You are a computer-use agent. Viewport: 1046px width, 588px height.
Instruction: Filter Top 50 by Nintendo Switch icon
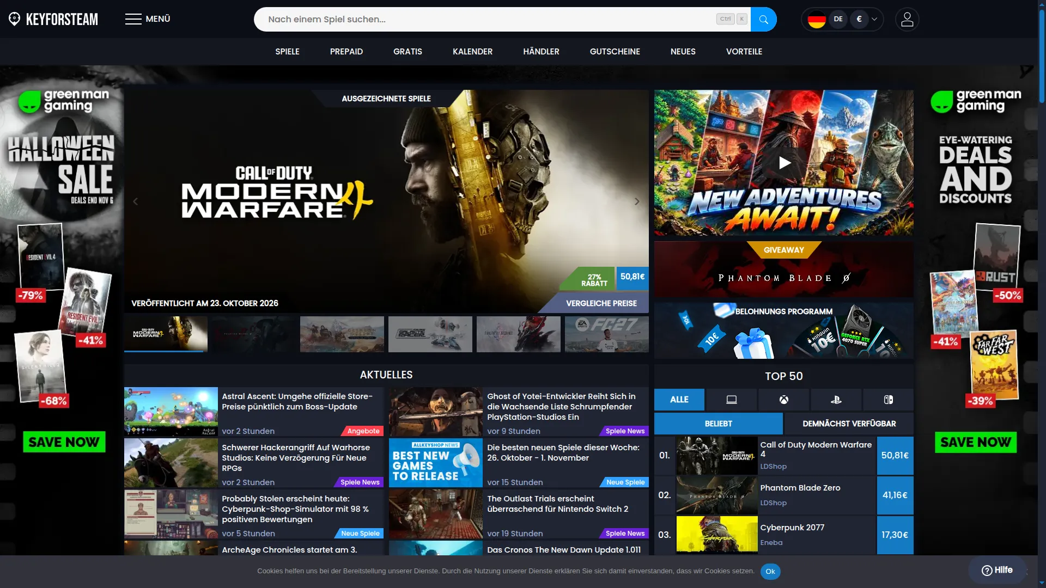tap(888, 400)
